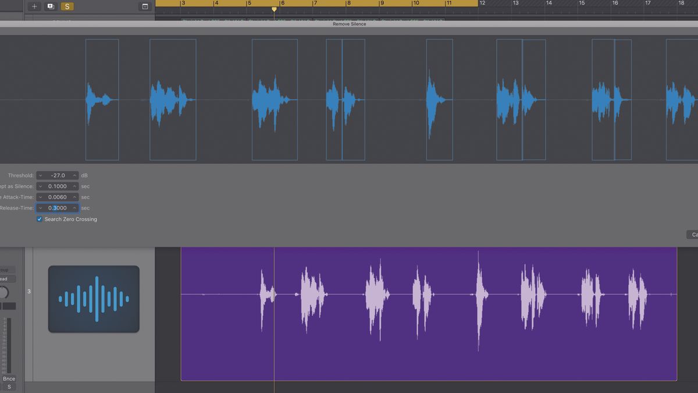Click the boxed chevron icon near the ruler
Image resolution: width=698 pixels, height=393 pixels.
pyautogui.click(x=145, y=6)
